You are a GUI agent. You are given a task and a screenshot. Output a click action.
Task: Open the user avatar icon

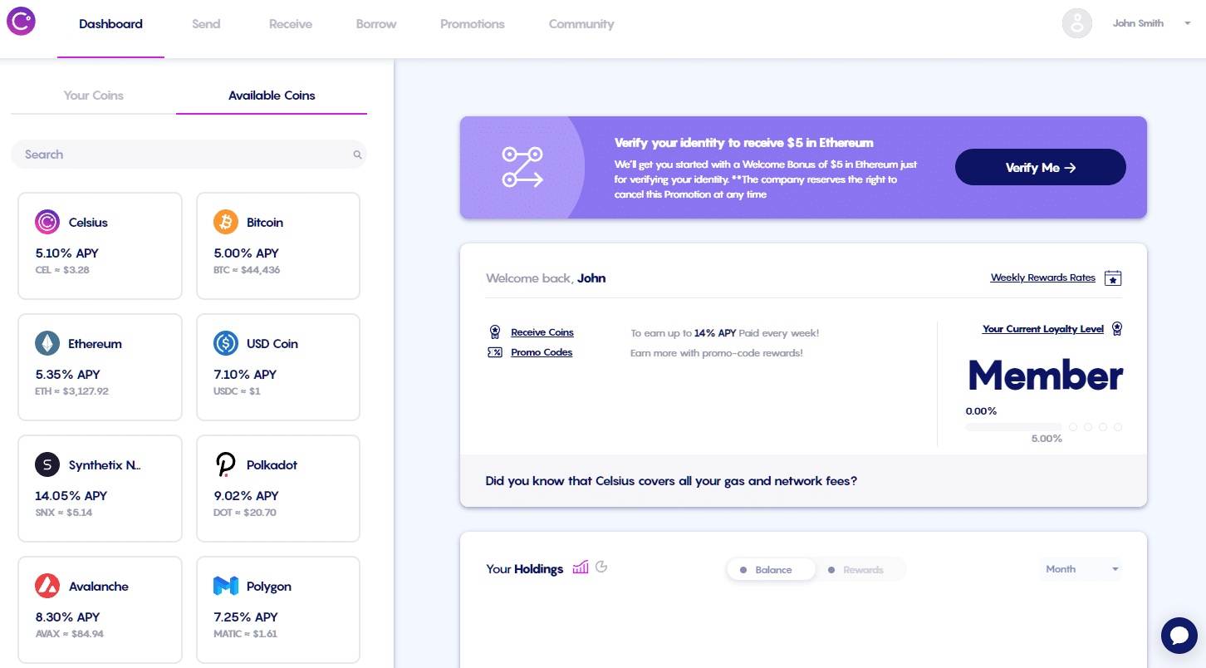1077,23
